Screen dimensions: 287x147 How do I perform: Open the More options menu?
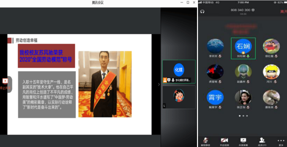[x=281, y=140]
